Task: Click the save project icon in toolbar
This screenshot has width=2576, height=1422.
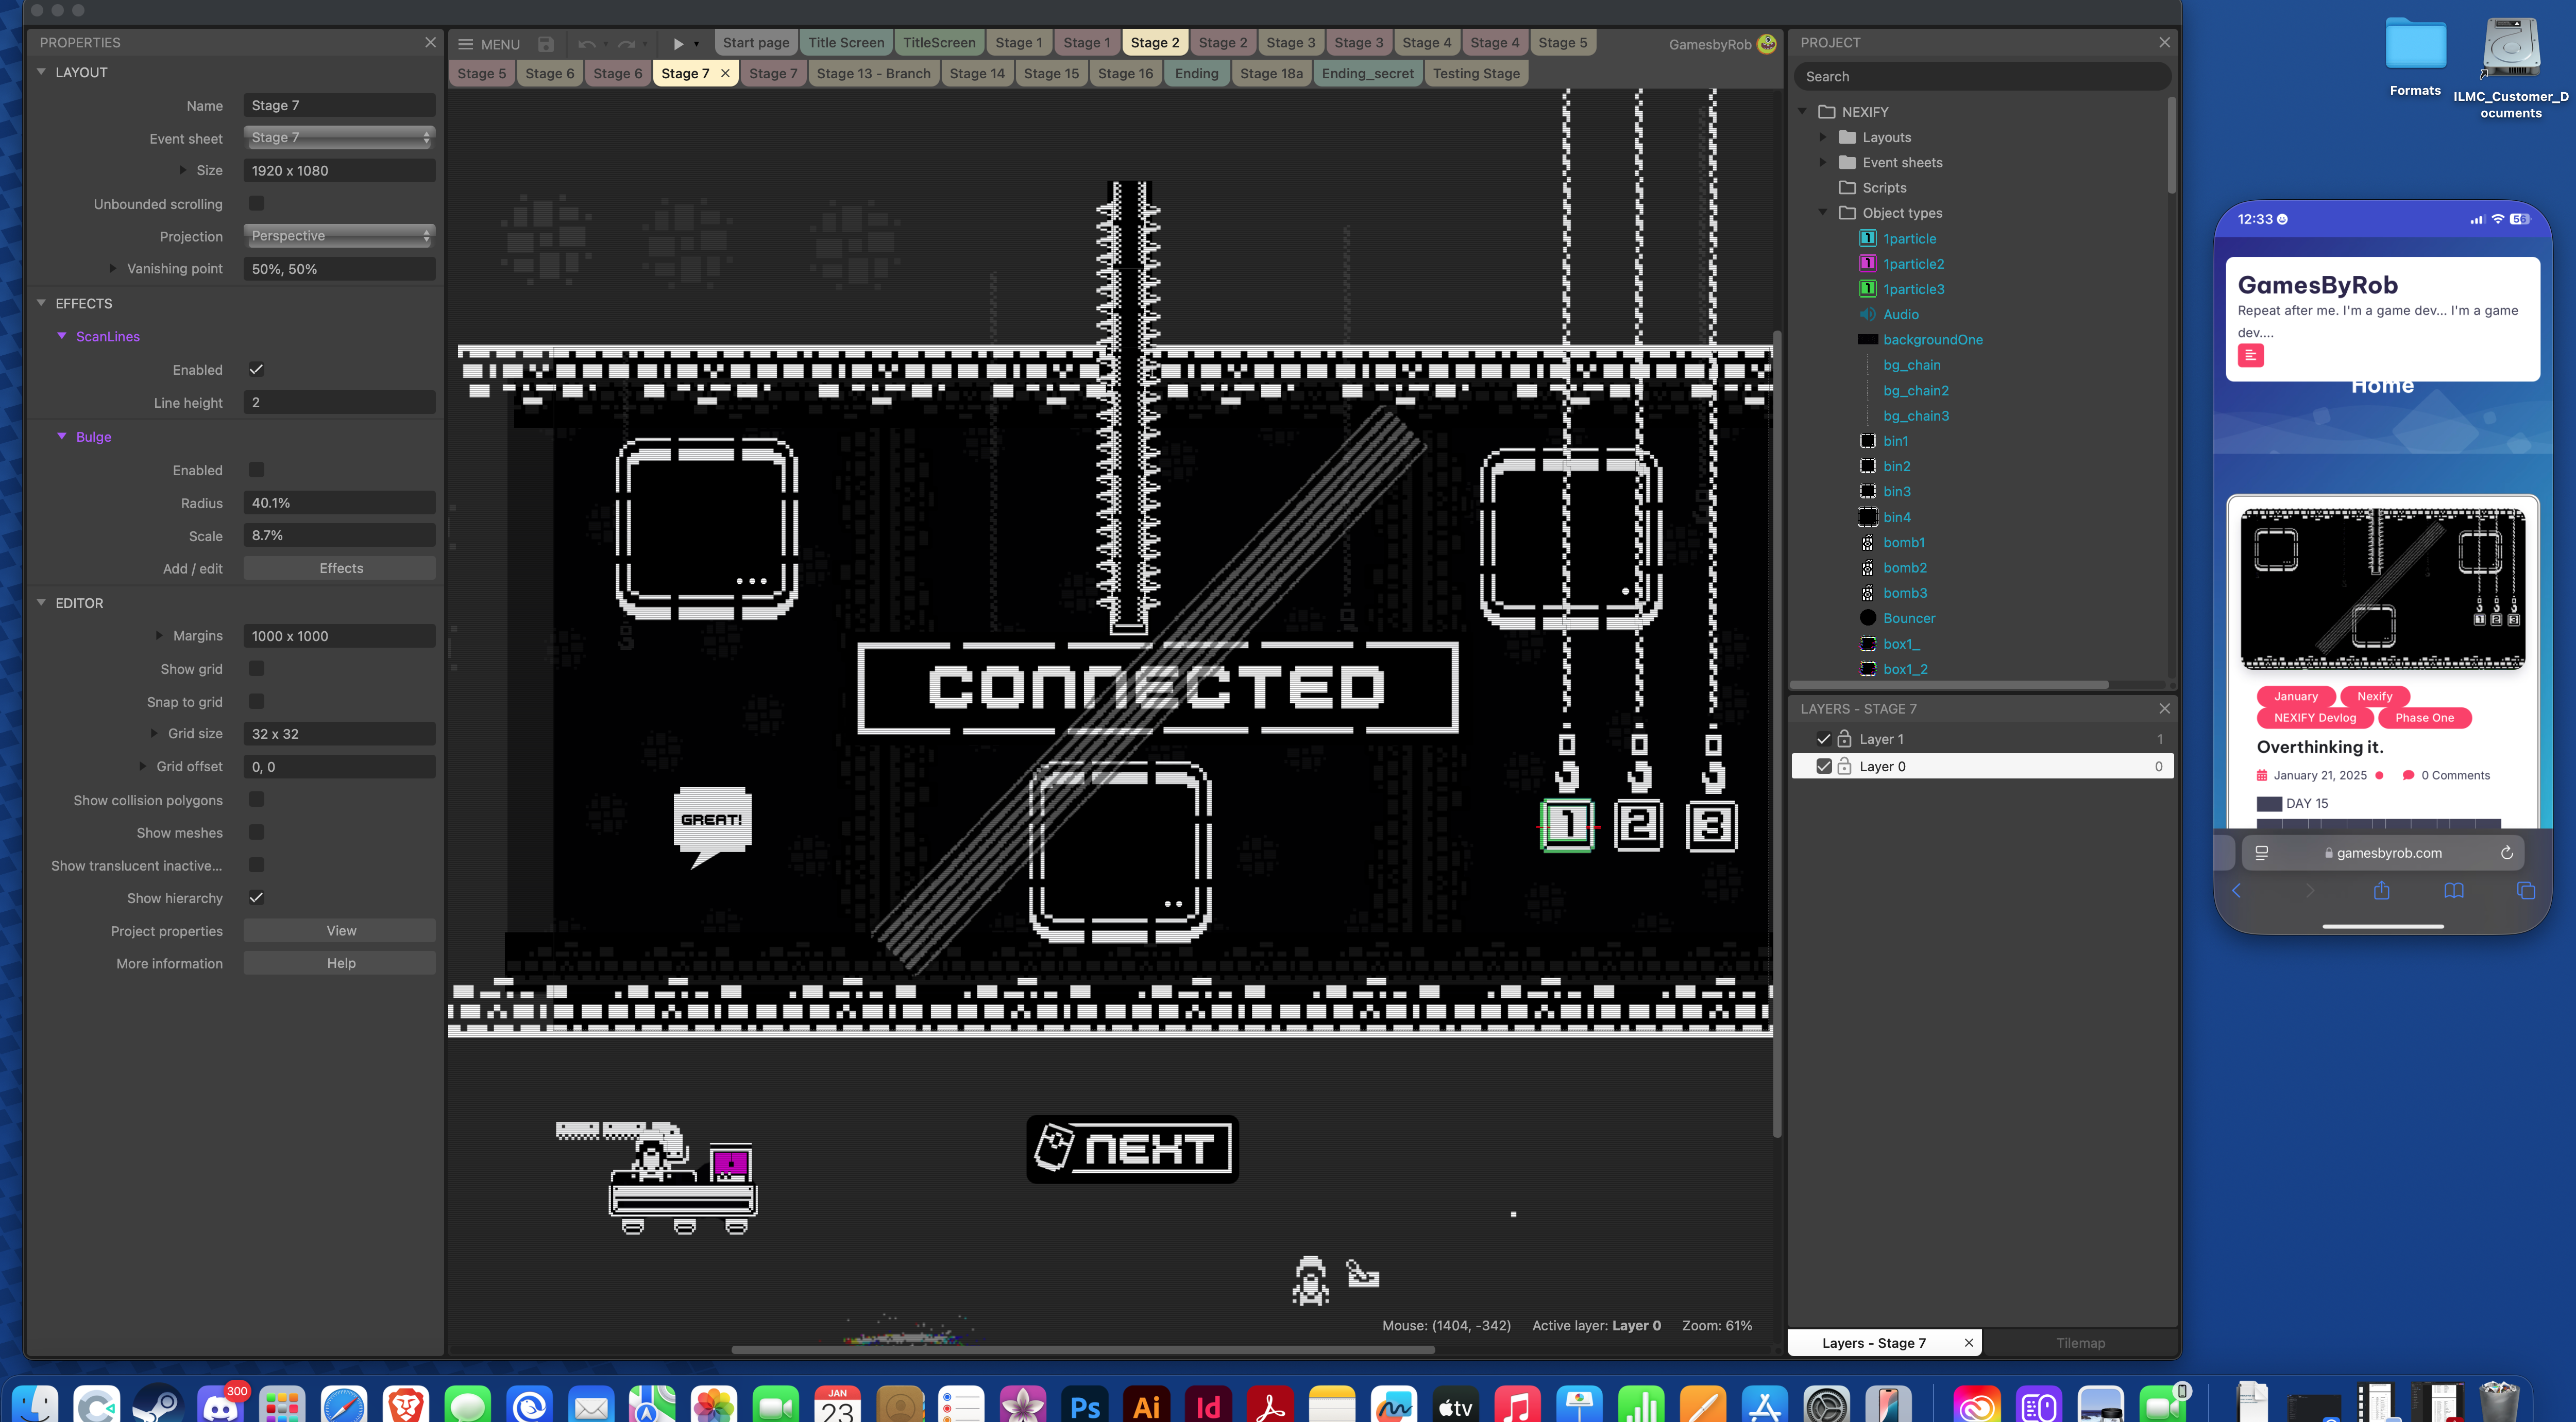Action: [x=546, y=44]
